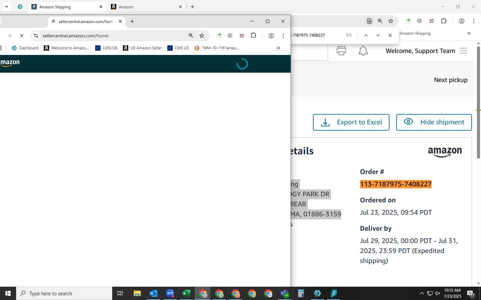
Task: Open the tab search dropdown in the back window
Action: (x=7, y=7)
